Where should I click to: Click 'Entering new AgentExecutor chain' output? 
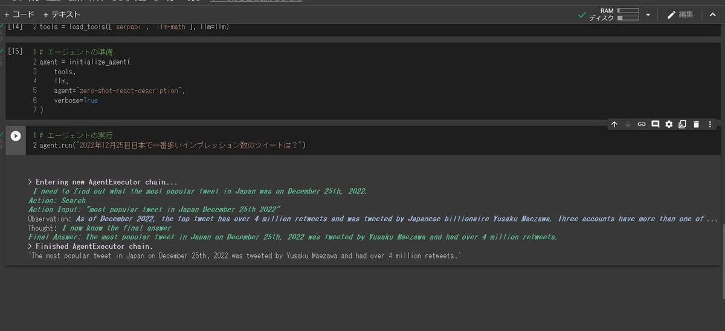[x=103, y=182]
